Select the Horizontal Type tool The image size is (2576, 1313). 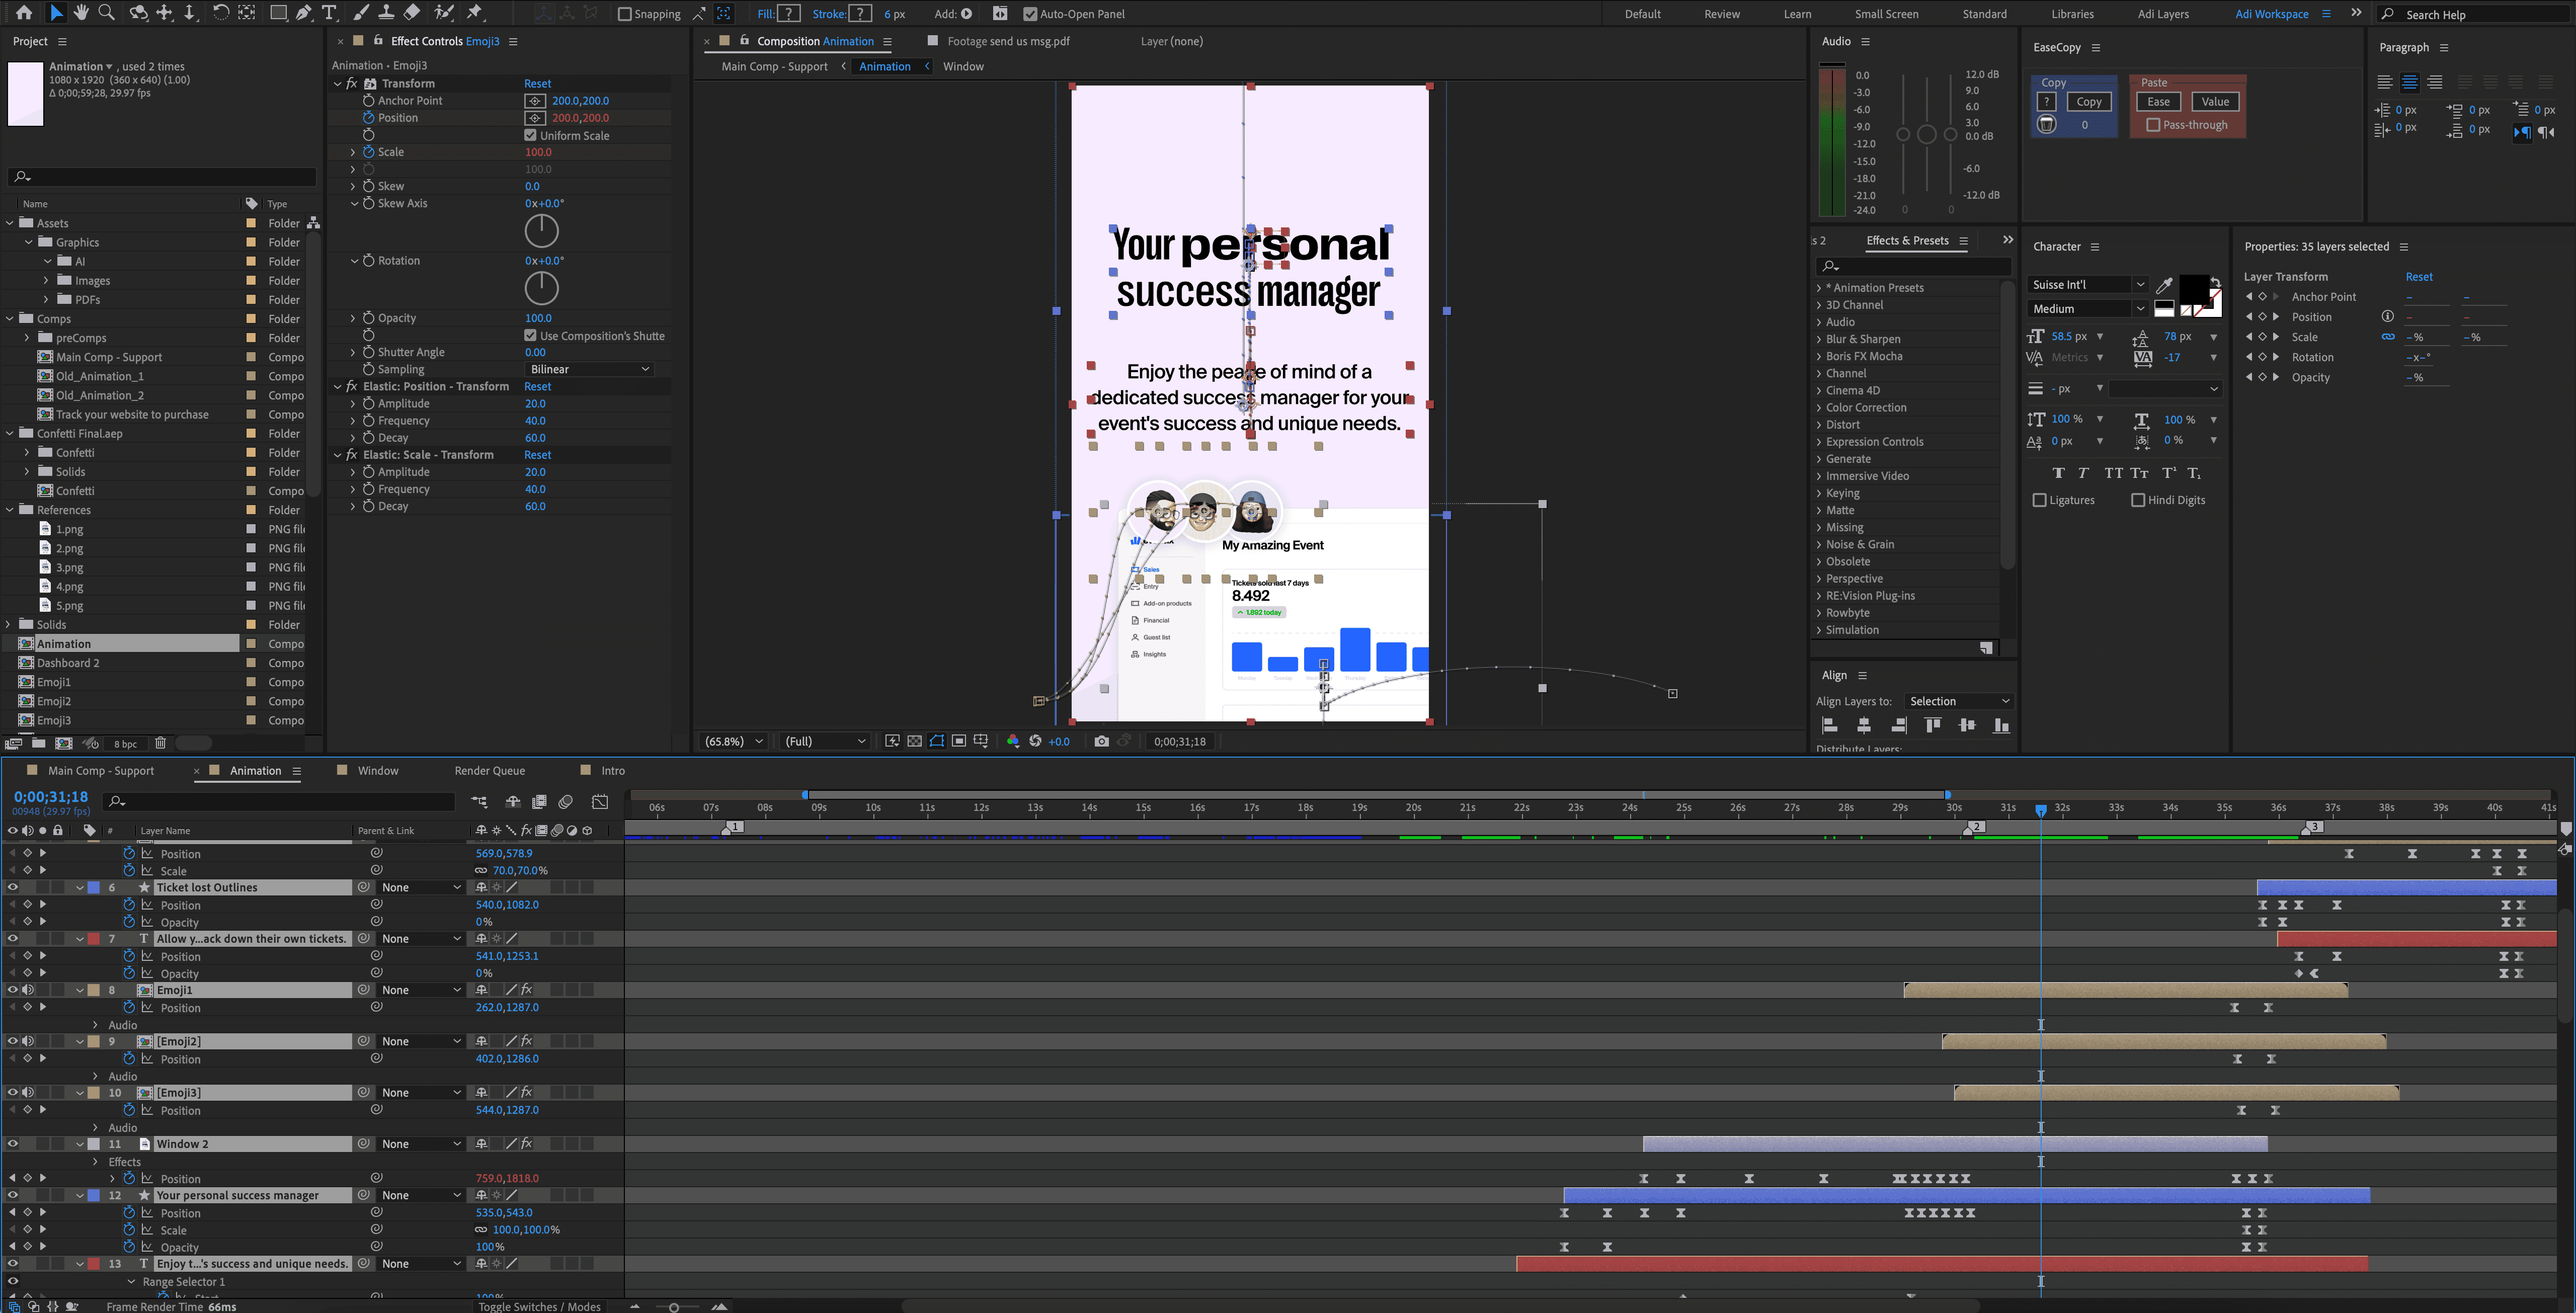(x=329, y=13)
